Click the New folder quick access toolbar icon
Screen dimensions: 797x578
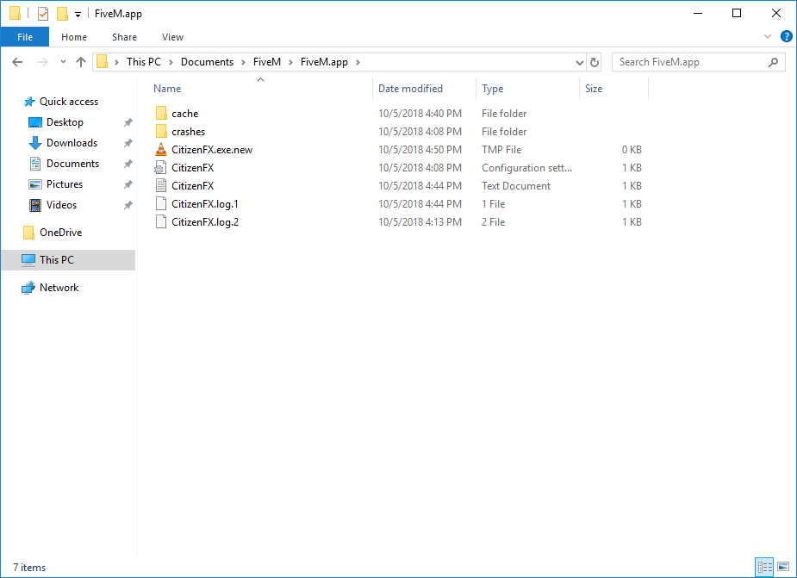pyautogui.click(x=62, y=14)
